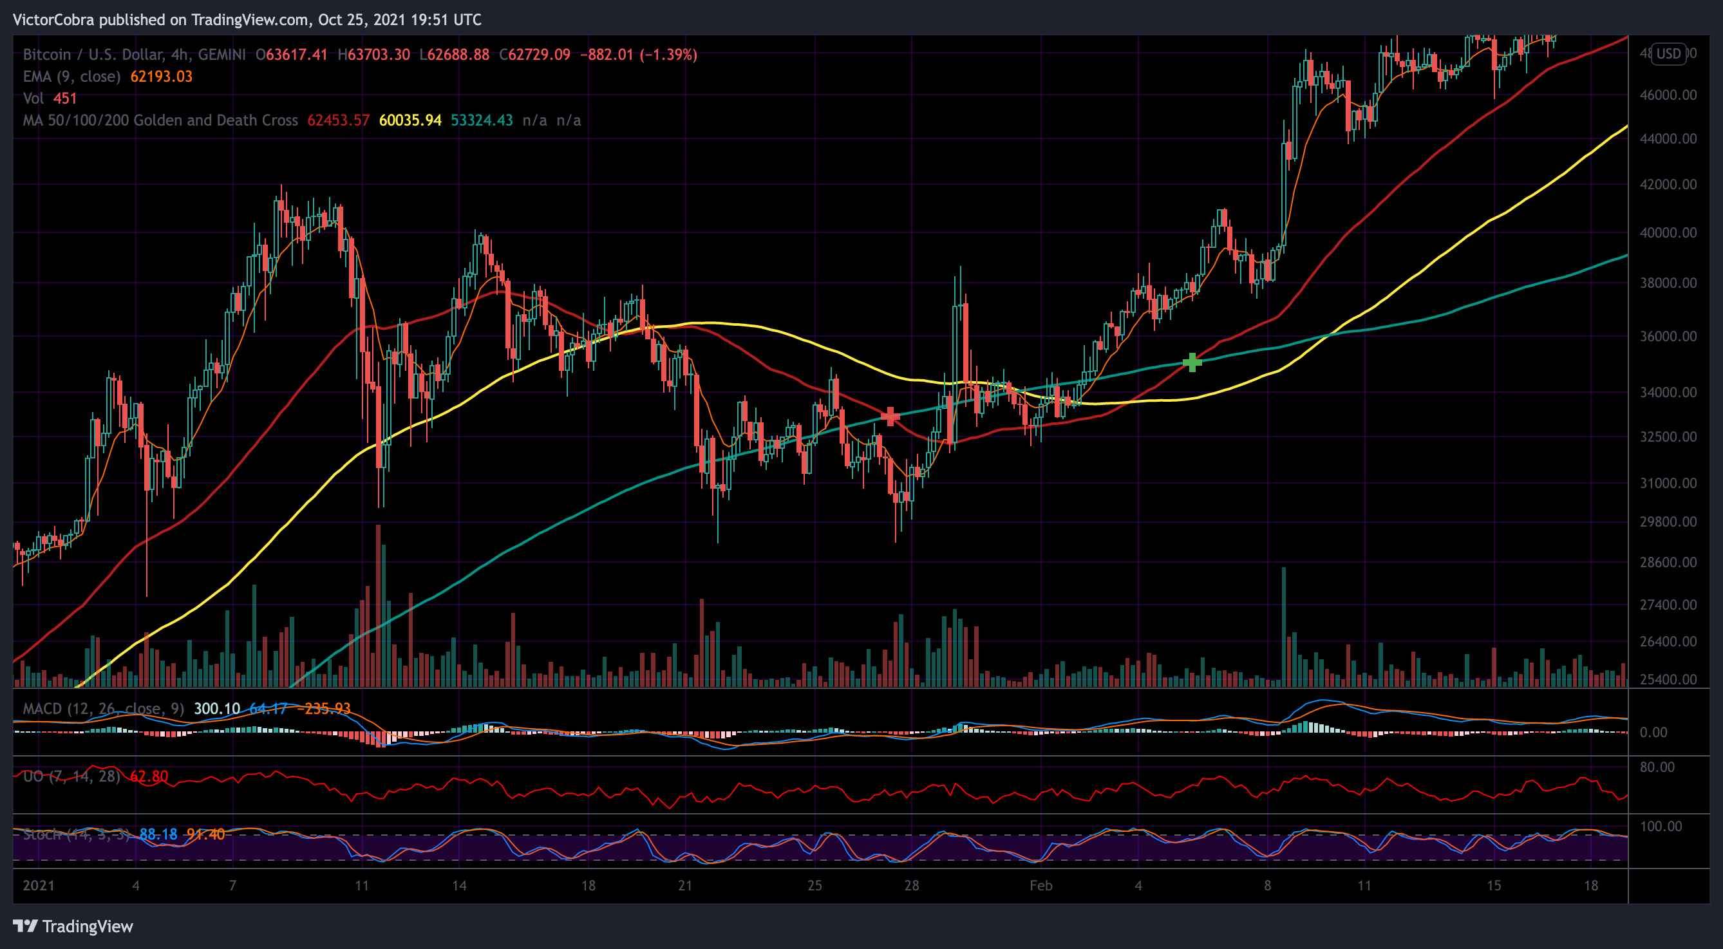1723x949 pixels.
Task: Click the MACD (12, 26, close, 9) label
Action: (x=104, y=709)
